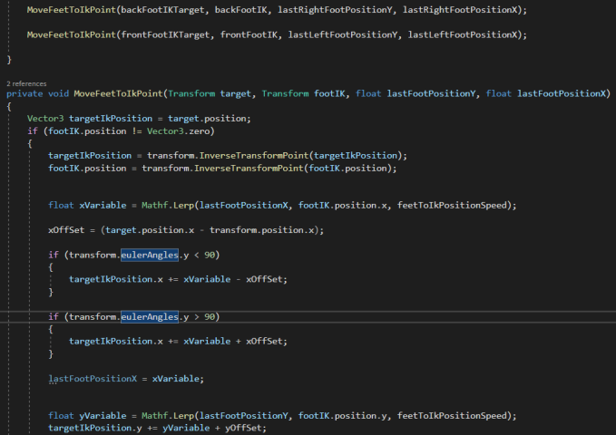Viewport: 616px width, 435px height.
Task: Click the MoveFeetToIkPoint method name in declaration
Action: (118, 94)
